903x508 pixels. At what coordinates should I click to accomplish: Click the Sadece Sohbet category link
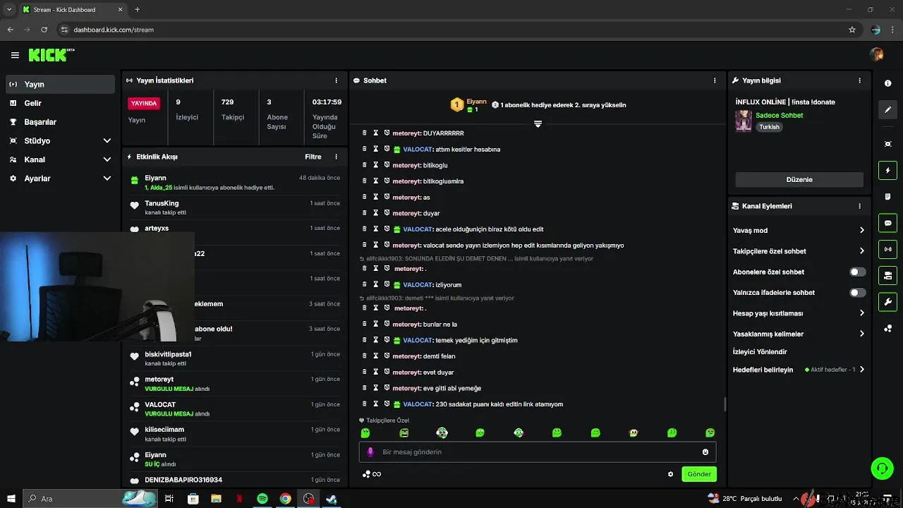click(x=780, y=115)
